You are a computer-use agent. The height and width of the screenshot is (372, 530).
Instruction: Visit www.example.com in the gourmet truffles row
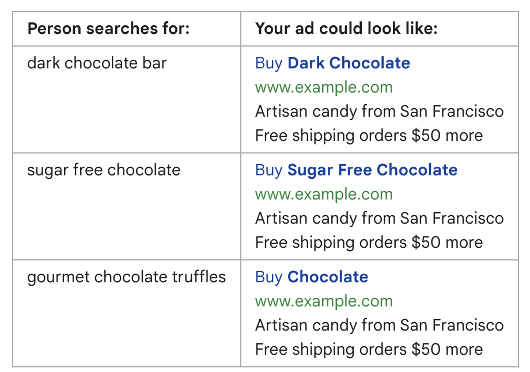click(x=324, y=301)
